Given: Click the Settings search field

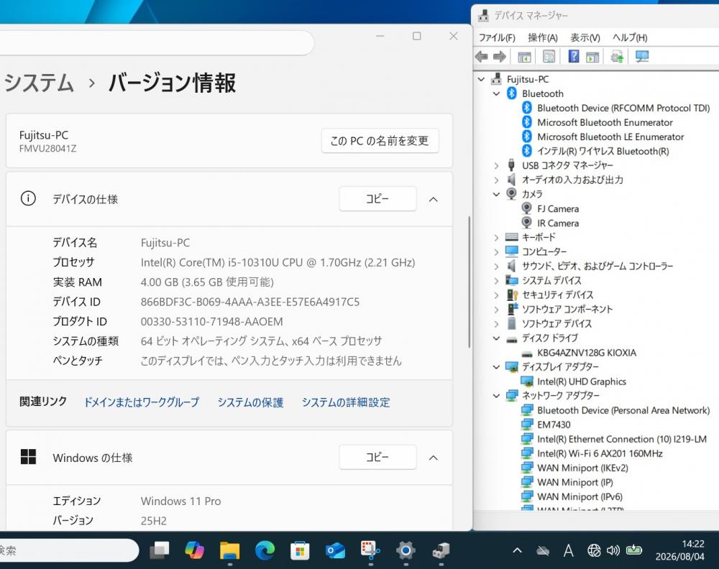Looking at the screenshot, I should click(x=156, y=42).
